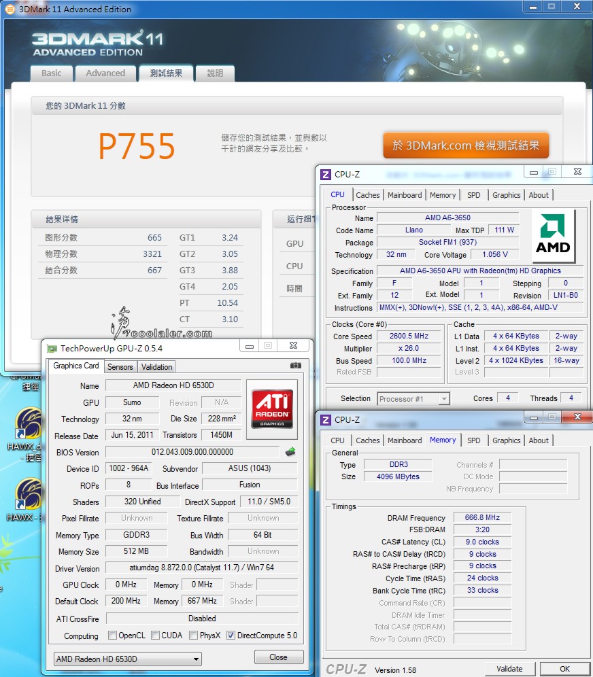The height and width of the screenshot is (677, 593).
Task: Click the Close button in GPU-Z
Action: coord(279,657)
